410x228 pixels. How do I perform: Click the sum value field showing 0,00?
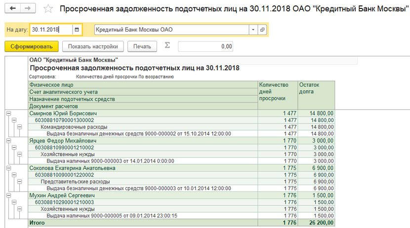(x=205, y=46)
